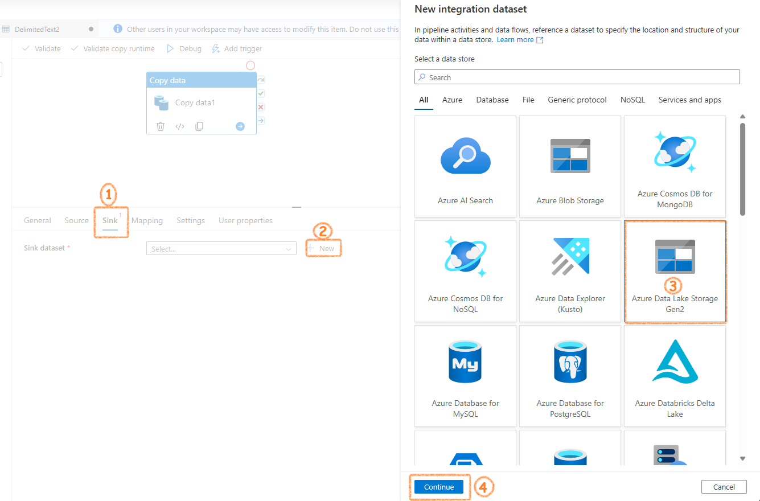Screen dimensions: 760x501
Task: Choose the Azure Cosmos DB for NoSQL tile
Action: [x=465, y=271]
